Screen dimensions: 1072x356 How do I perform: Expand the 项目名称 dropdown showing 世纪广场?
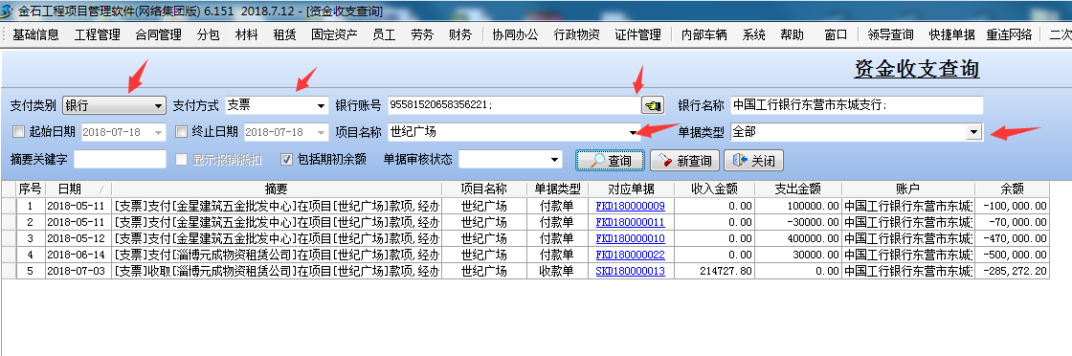click(633, 132)
